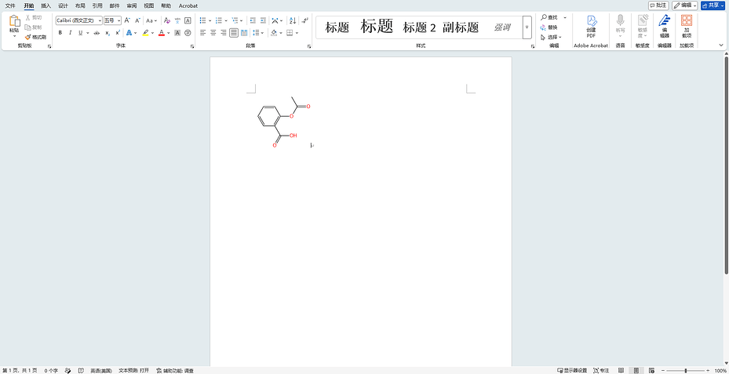Click the red font color button
The image size is (729, 374).
(162, 33)
